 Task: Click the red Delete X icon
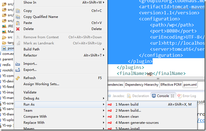[x=18, y=29]
